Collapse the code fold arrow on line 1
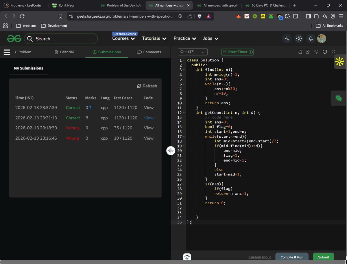Viewport: 347px width, 264px height. tap(184, 60)
